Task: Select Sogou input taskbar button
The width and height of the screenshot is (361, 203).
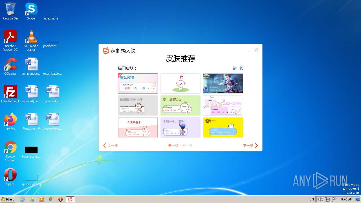Action: [70, 199]
